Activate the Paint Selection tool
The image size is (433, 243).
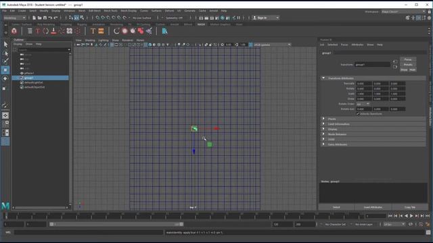5,61
